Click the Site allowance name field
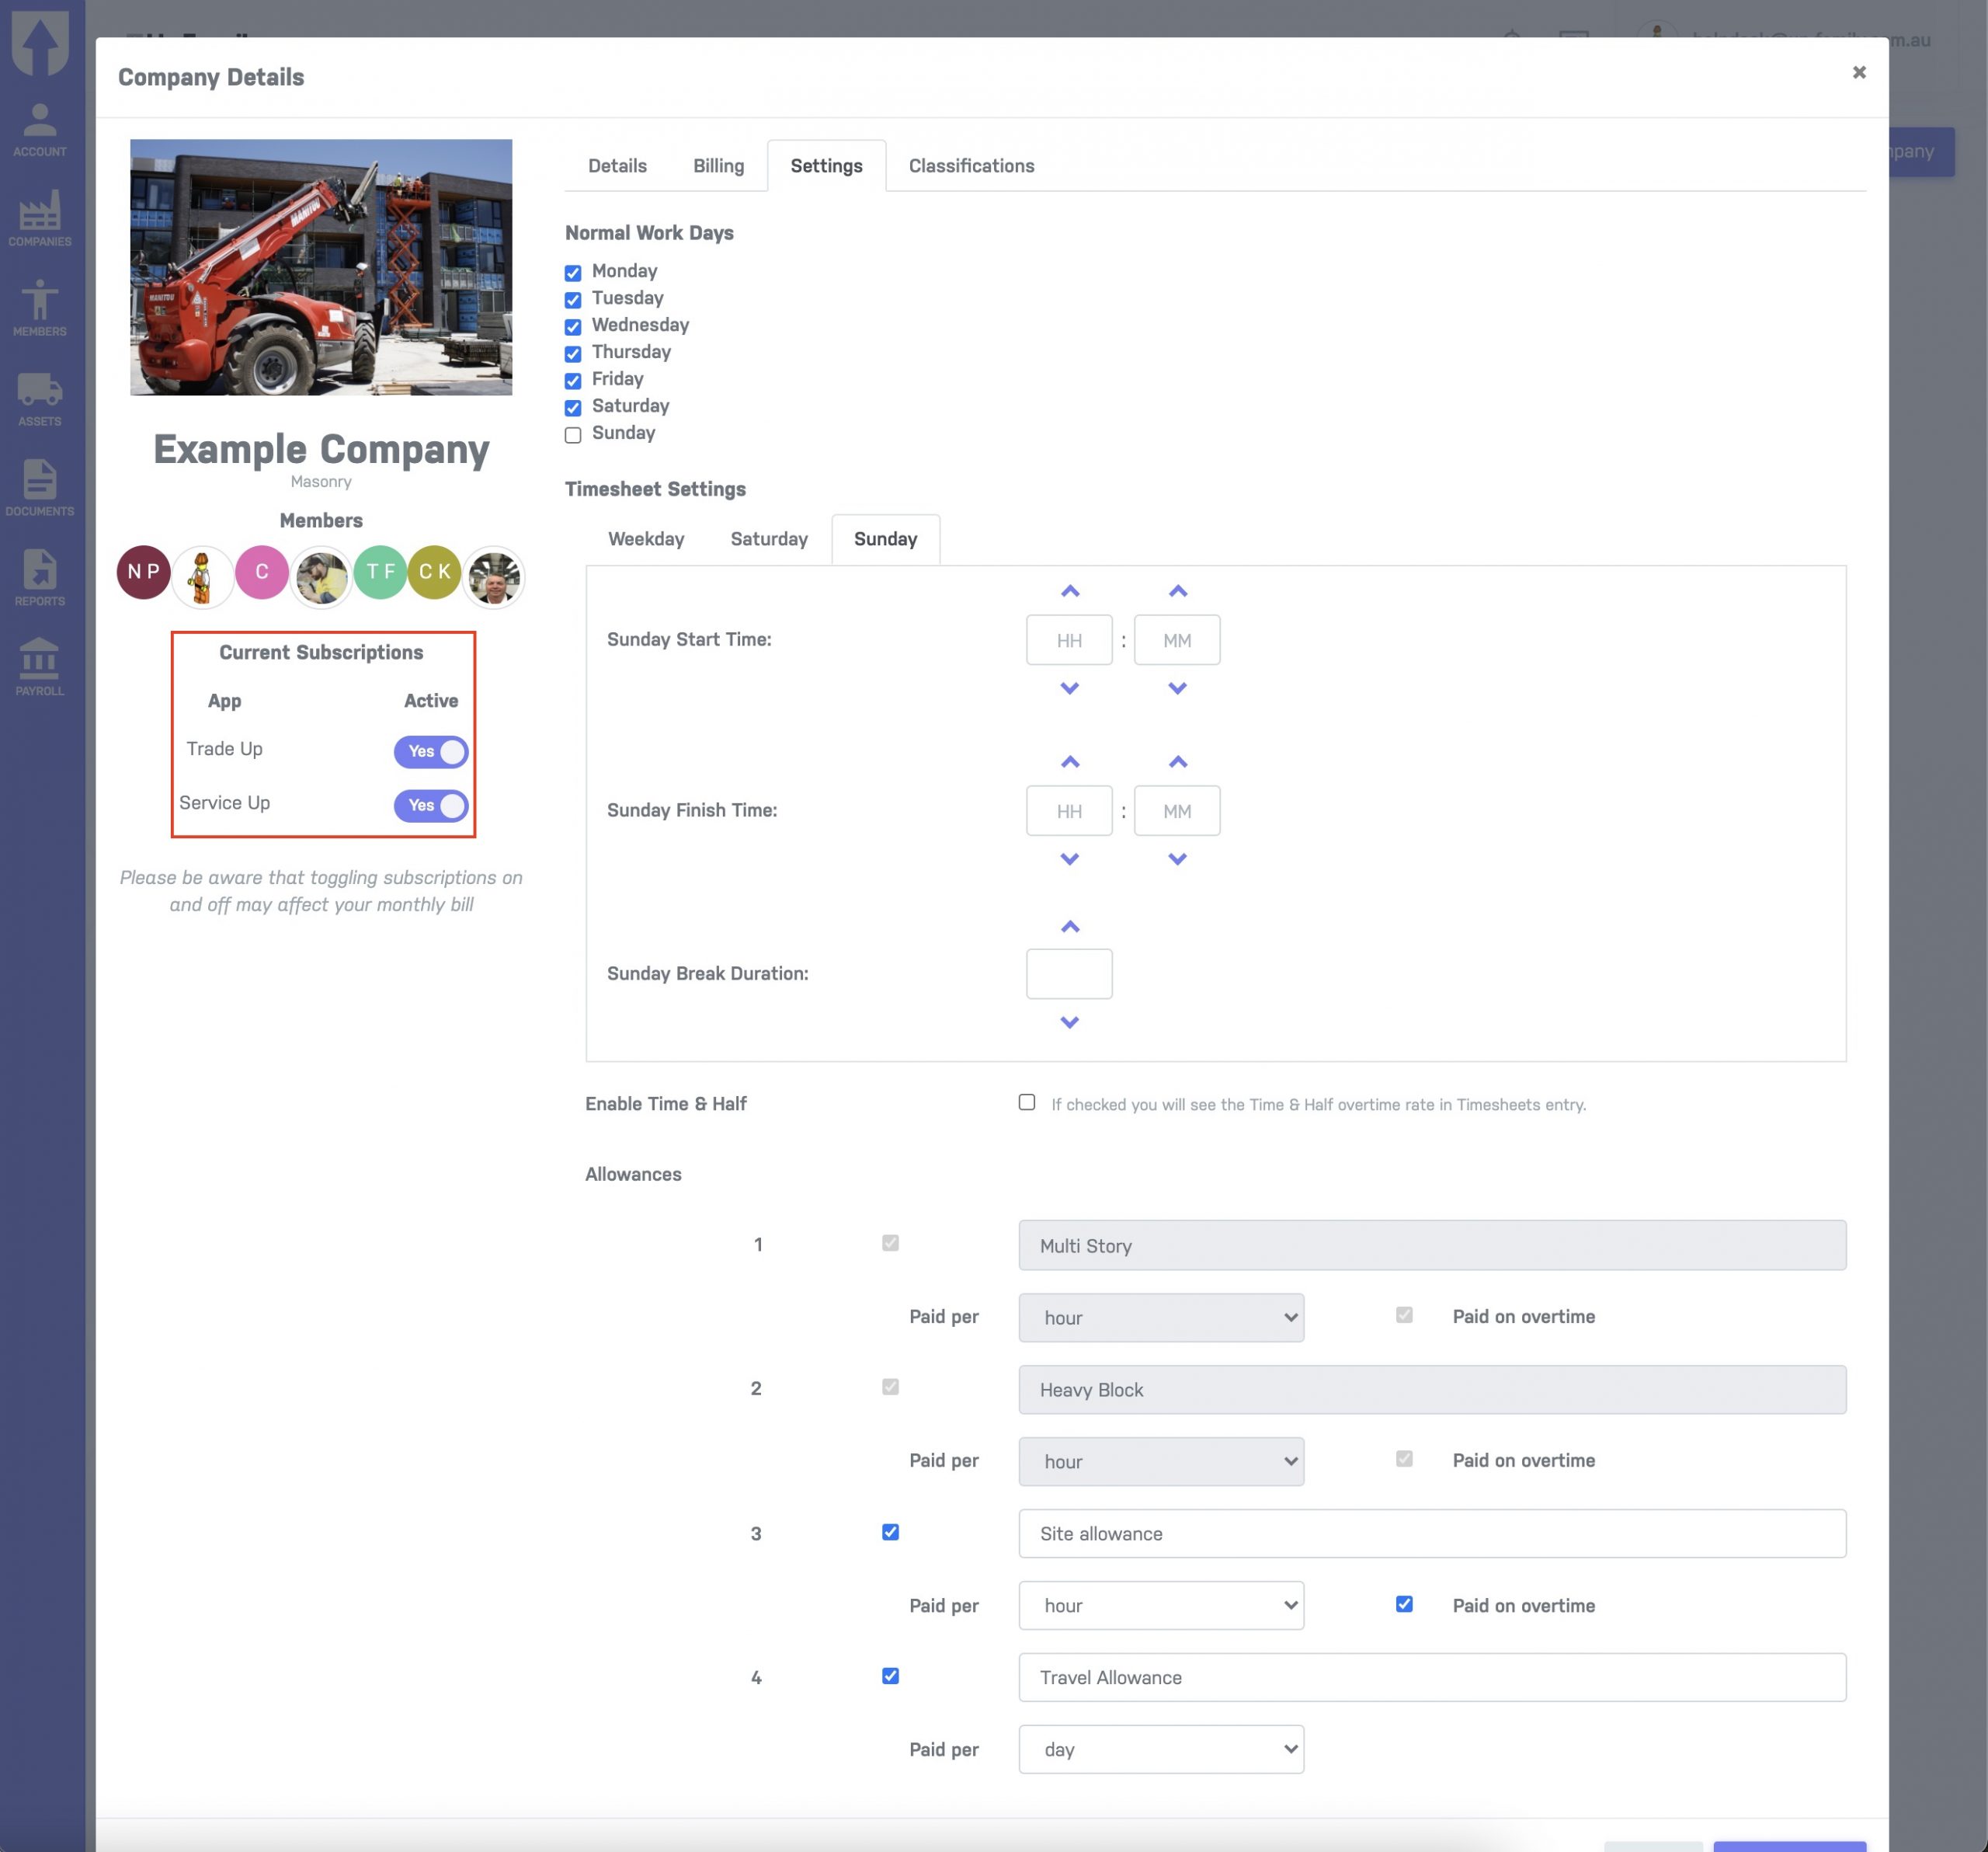Screen dimensions: 1988x1852 (1431, 1533)
